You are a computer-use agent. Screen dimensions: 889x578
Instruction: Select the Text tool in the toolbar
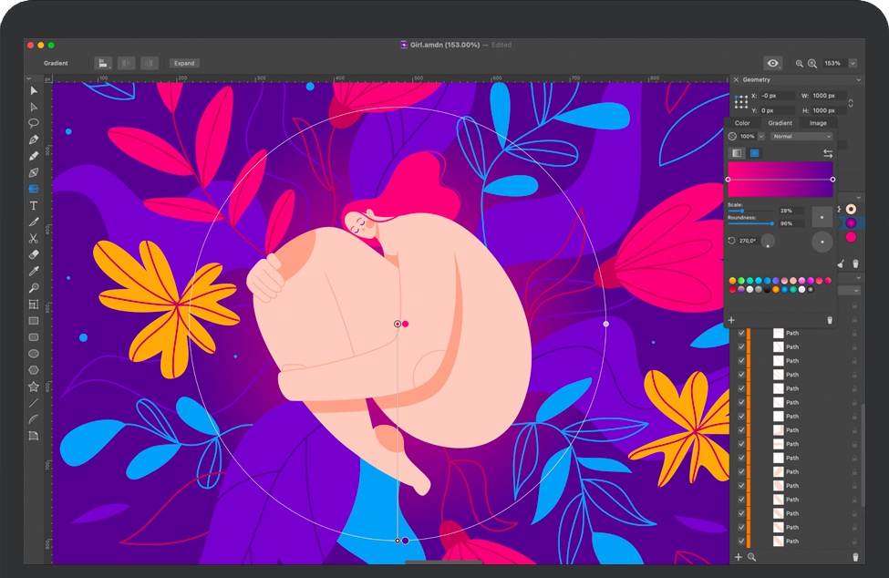pos(34,205)
